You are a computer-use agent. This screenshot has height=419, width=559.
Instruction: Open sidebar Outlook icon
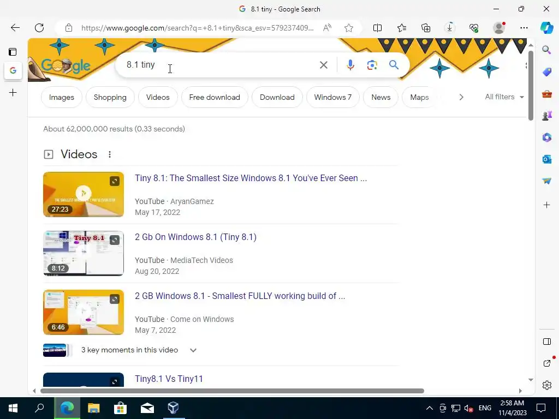click(546, 159)
